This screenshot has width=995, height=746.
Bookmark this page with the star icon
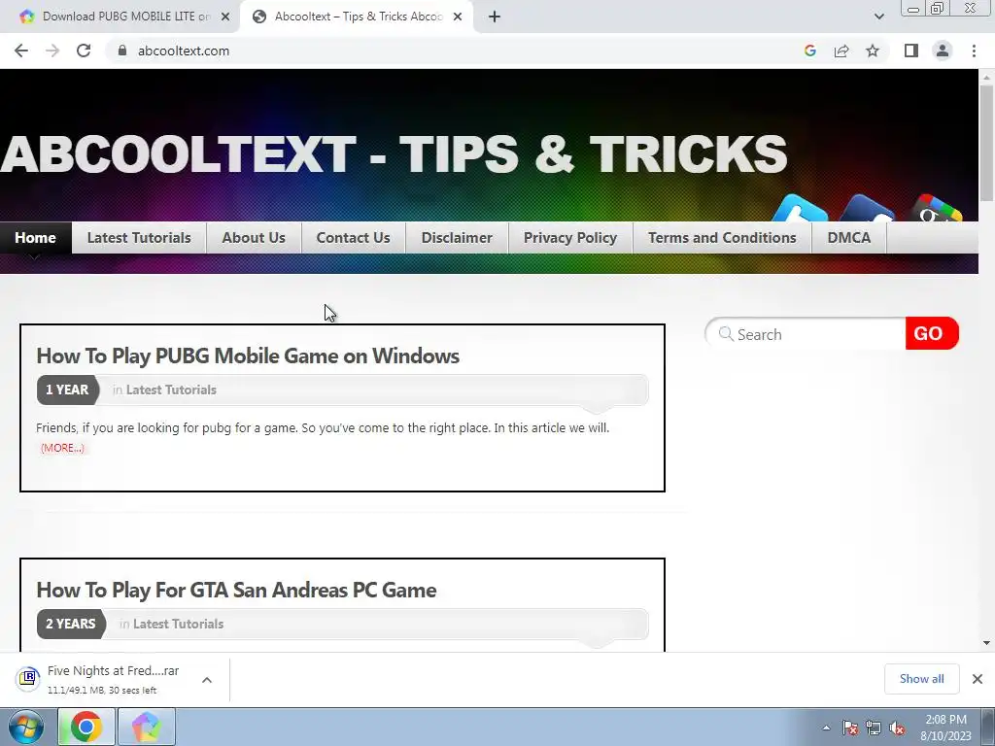[873, 51]
